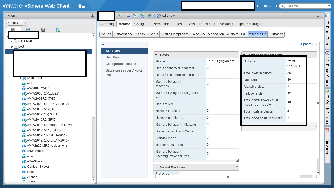Open the Networking navigator view icon
The height and width of the screenshot is (188, 334).
coord(58,30)
